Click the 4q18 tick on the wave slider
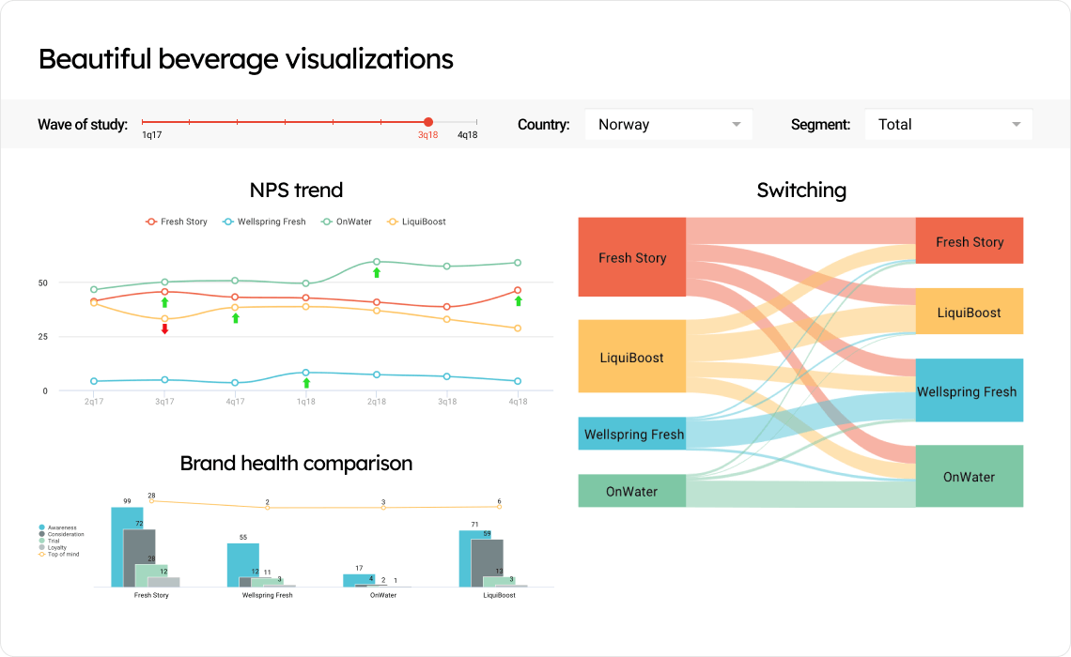 coord(467,121)
